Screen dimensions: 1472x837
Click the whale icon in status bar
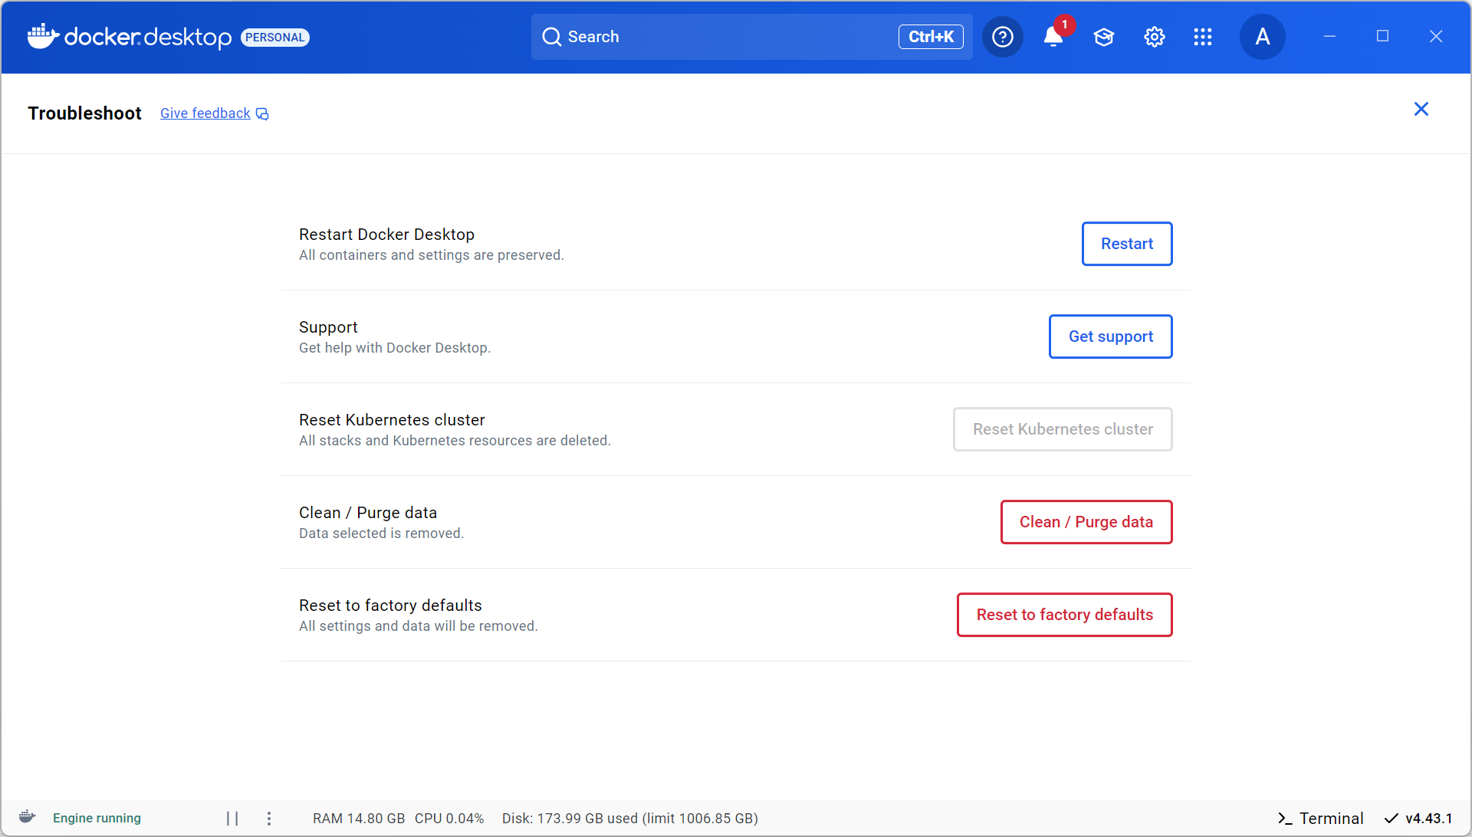(28, 817)
